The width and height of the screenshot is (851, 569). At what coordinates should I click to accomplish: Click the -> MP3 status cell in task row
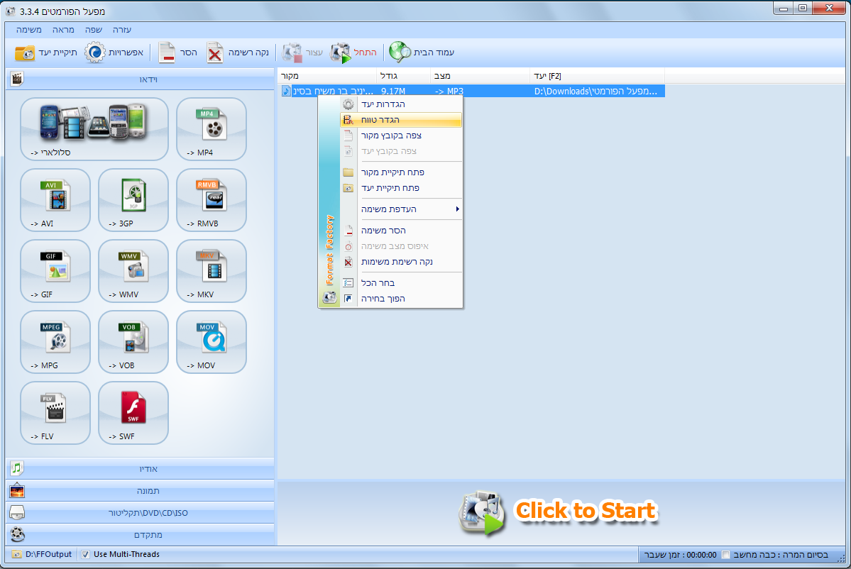tap(449, 91)
